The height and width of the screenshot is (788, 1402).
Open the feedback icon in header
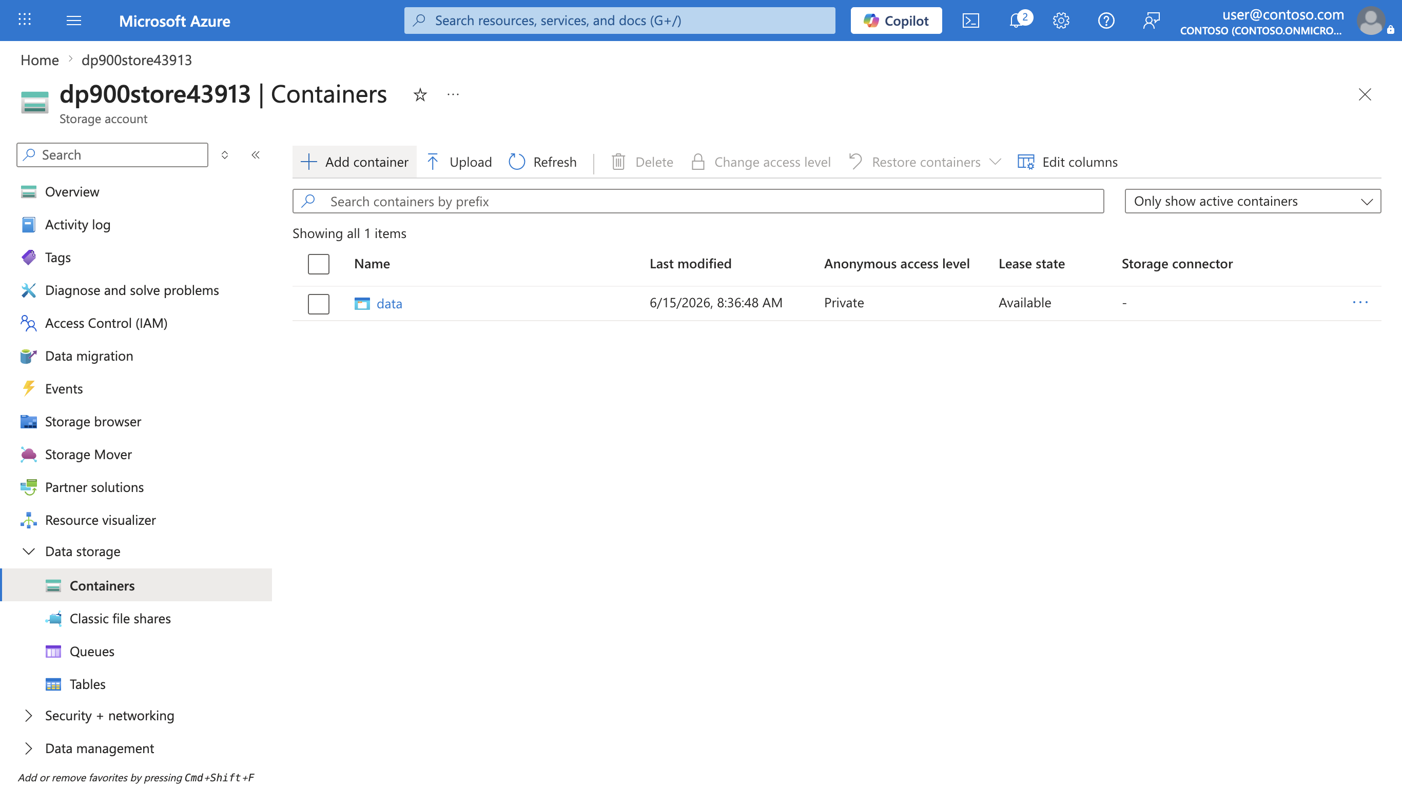point(1151,21)
